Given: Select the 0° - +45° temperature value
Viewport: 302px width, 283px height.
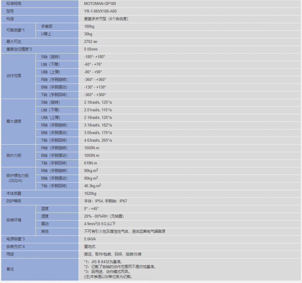Looking at the screenshot, I should point(91,209).
